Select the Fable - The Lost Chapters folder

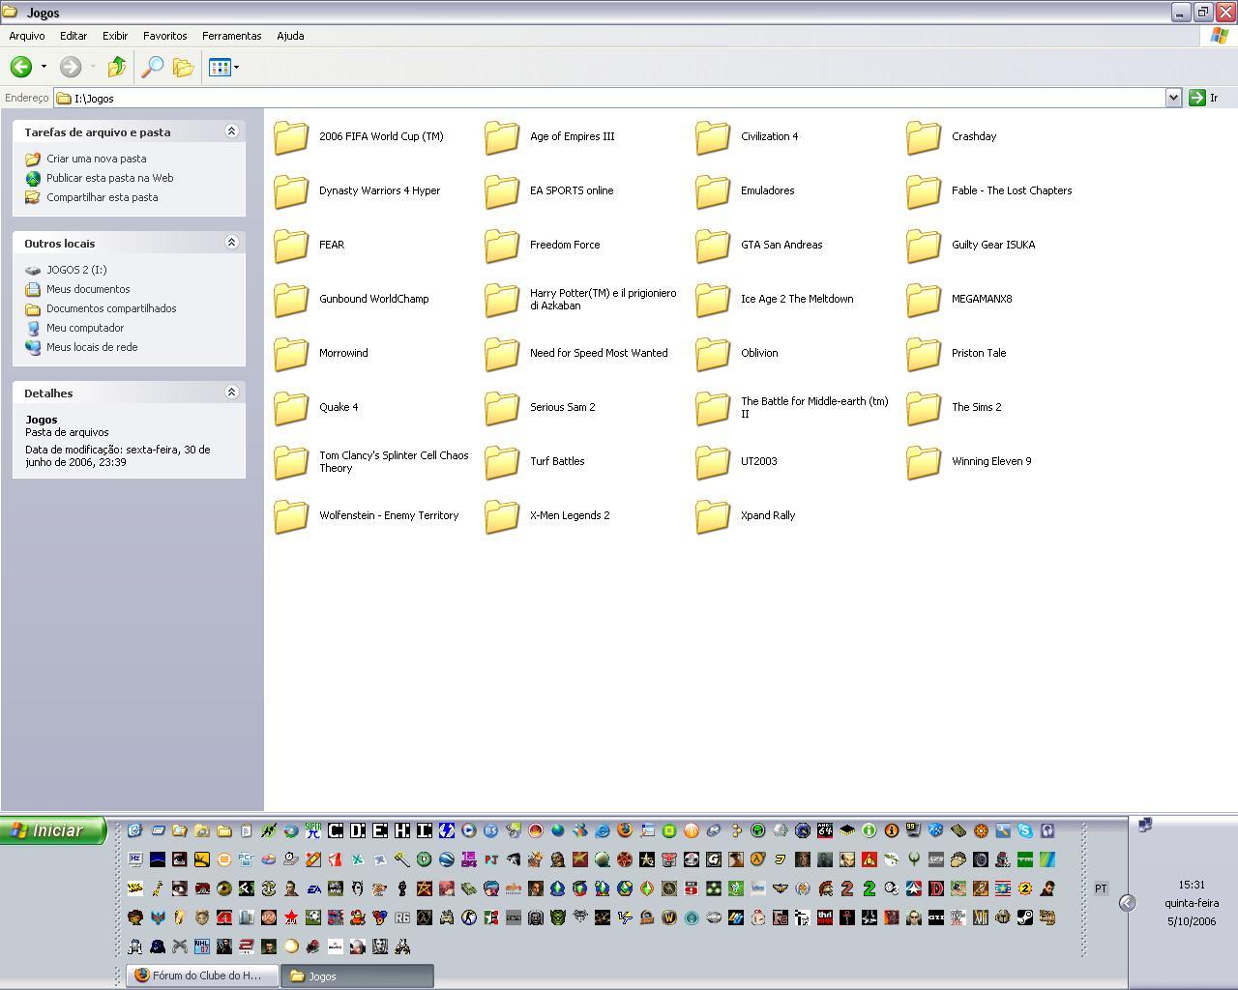coord(990,191)
